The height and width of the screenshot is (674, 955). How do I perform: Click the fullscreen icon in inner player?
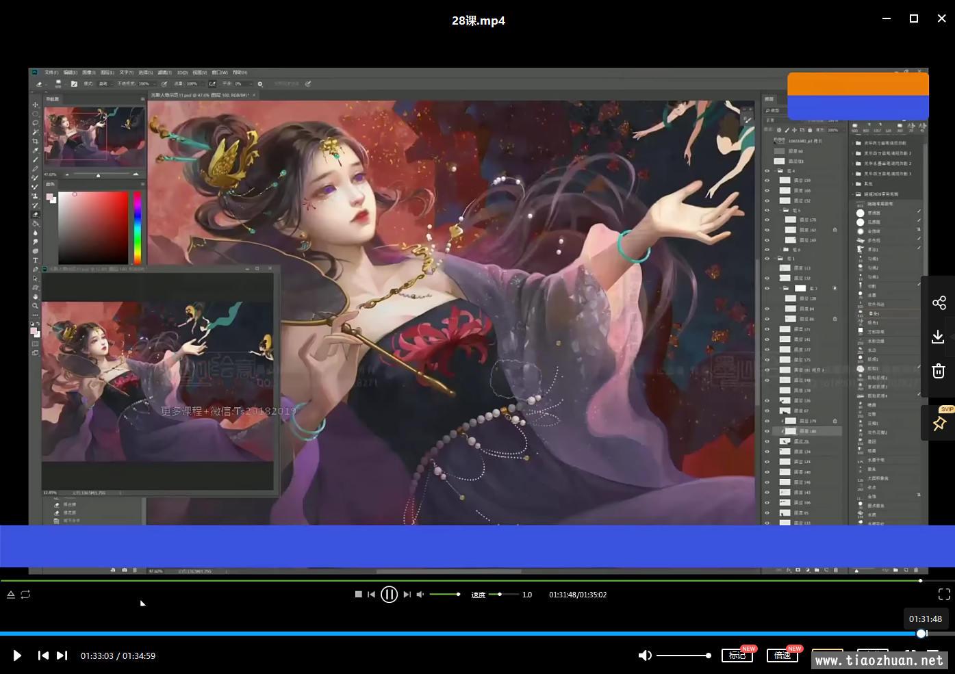[x=944, y=594]
